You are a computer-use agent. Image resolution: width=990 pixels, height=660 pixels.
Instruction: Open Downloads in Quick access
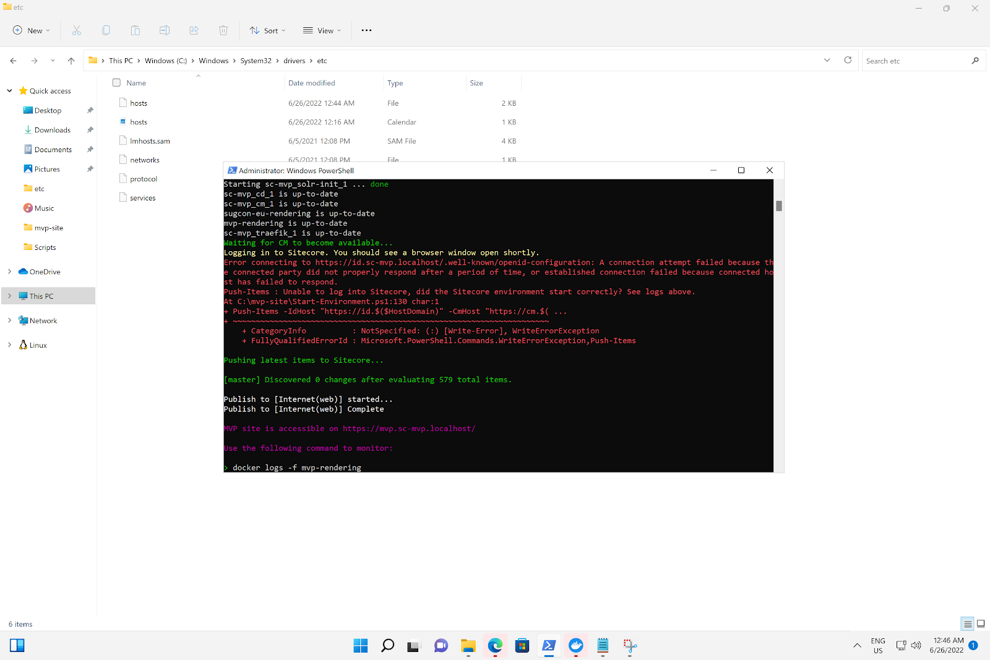[53, 130]
